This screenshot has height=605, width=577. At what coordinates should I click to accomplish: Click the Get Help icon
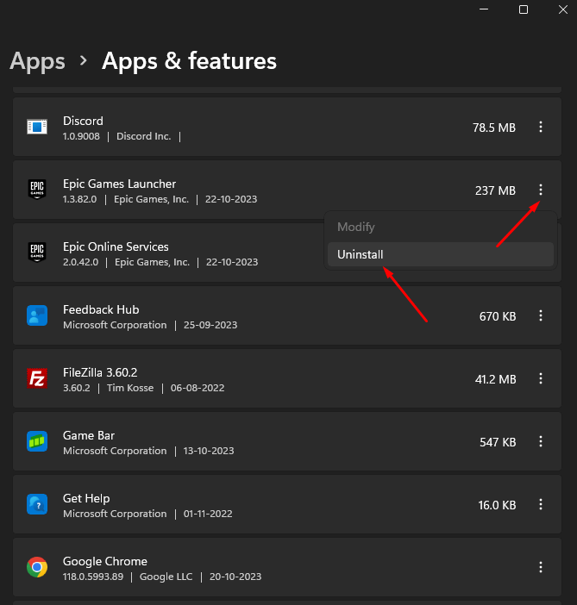point(36,505)
